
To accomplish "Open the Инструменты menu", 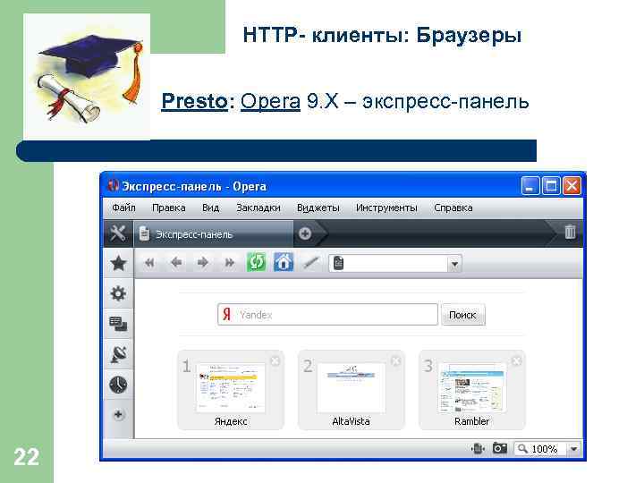I will 386,208.
